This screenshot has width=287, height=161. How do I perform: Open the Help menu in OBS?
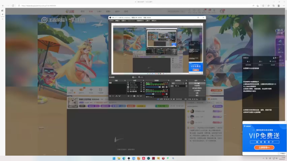tap(154, 21)
